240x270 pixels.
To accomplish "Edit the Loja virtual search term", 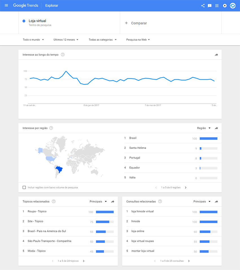I will tap(37, 21).
